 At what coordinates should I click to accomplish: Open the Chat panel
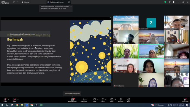(x=94, y=100)
